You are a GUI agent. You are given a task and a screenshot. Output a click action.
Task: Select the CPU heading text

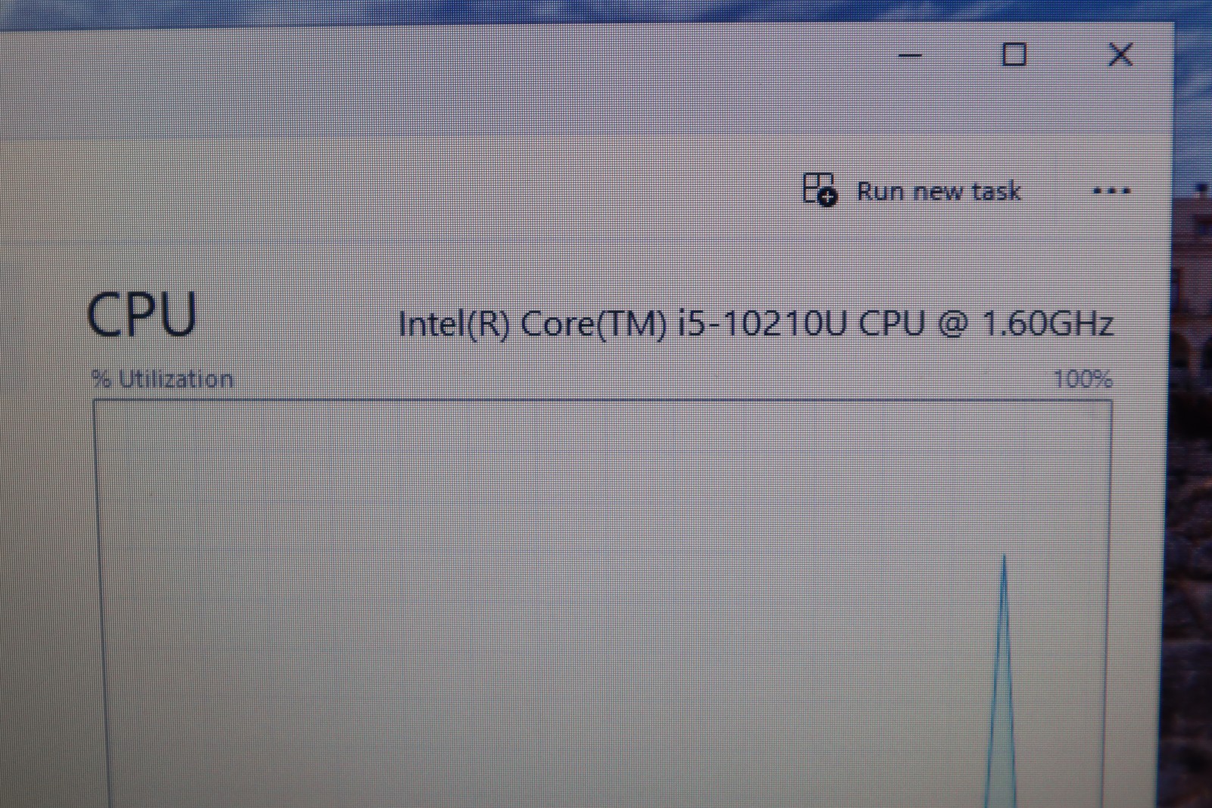(142, 314)
